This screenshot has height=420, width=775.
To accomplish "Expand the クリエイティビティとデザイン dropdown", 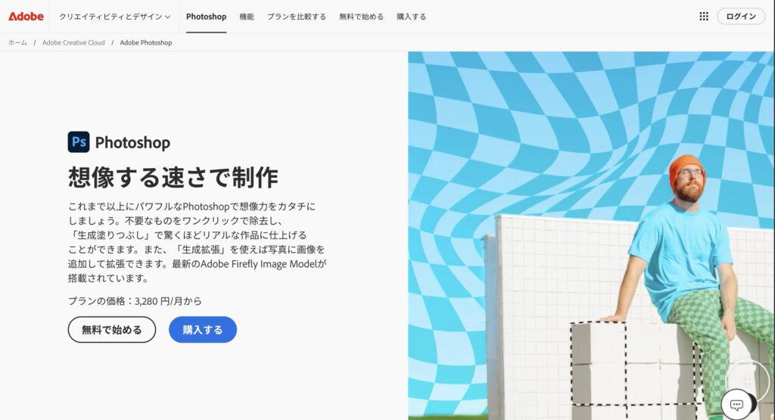I will point(115,17).
